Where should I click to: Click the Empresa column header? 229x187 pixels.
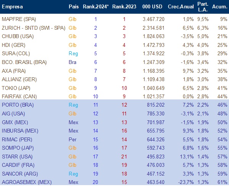pos(13,7)
